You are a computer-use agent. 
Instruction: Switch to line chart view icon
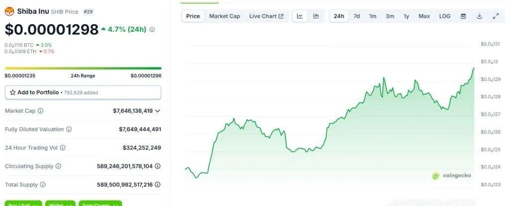click(x=300, y=16)
